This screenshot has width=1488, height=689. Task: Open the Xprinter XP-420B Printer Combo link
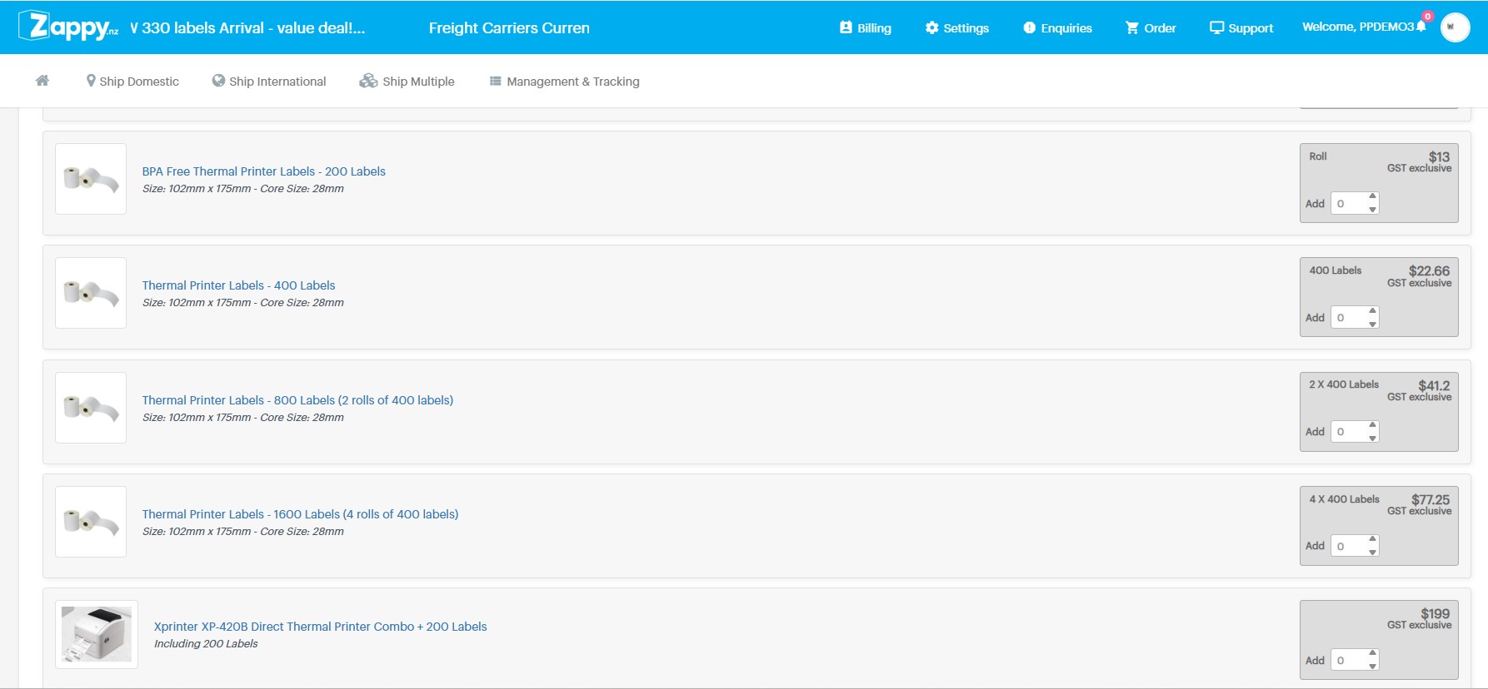click(320, 627)
